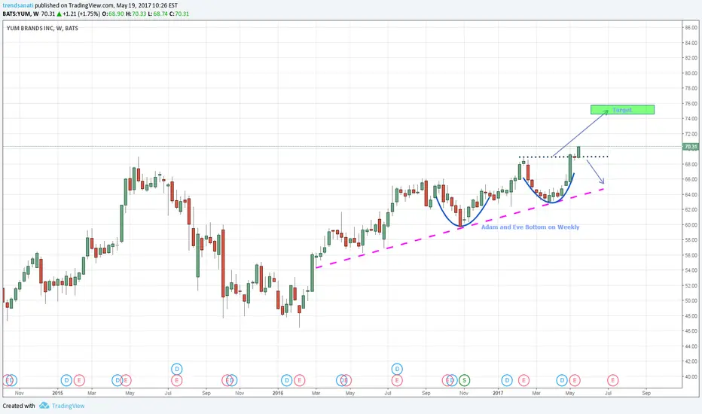Click the 40.00 price axis label
Screen dimensions: 702x414
click(691, 376)
